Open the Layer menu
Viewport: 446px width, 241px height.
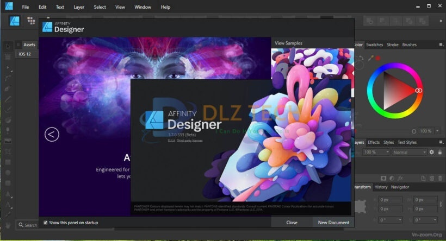[x=79, y=7]
